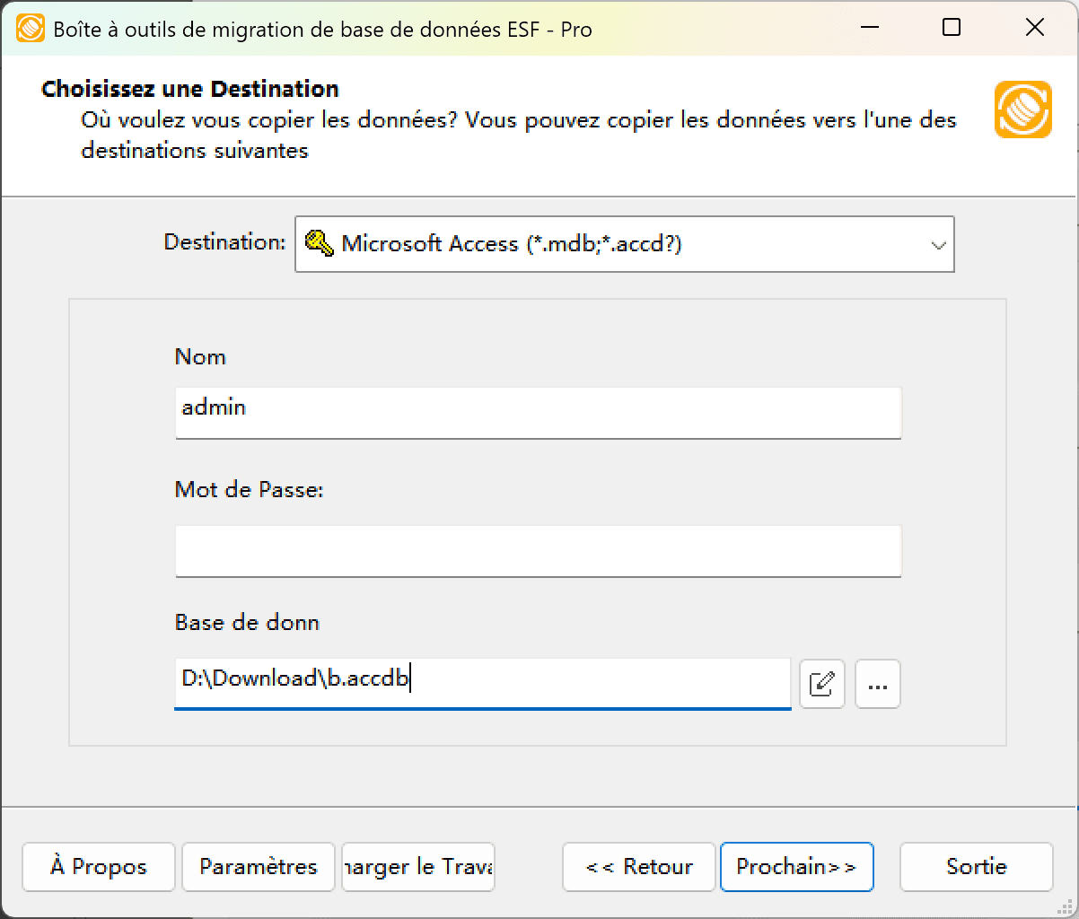Viewport: 1079px width, 919px height.
Task: Click the Nom field containing admin
Action: (x=539, y=413)
